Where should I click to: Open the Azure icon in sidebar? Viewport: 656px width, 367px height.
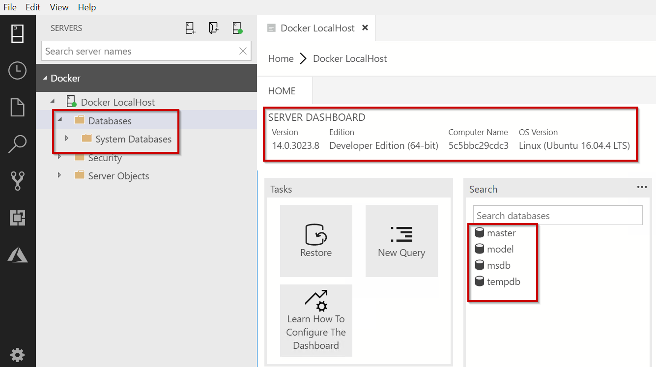pyautogui.click(x=18, y=254)
